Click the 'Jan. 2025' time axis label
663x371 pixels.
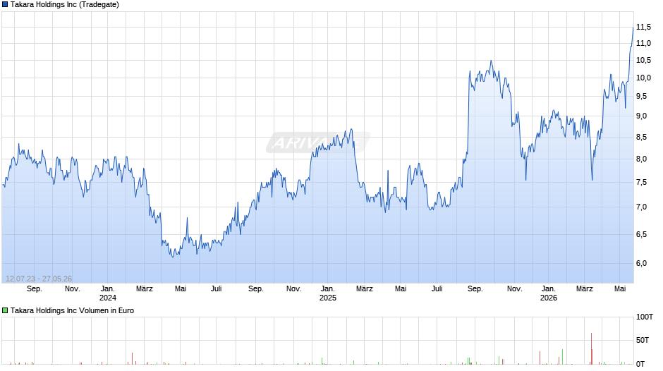(328, 293)
